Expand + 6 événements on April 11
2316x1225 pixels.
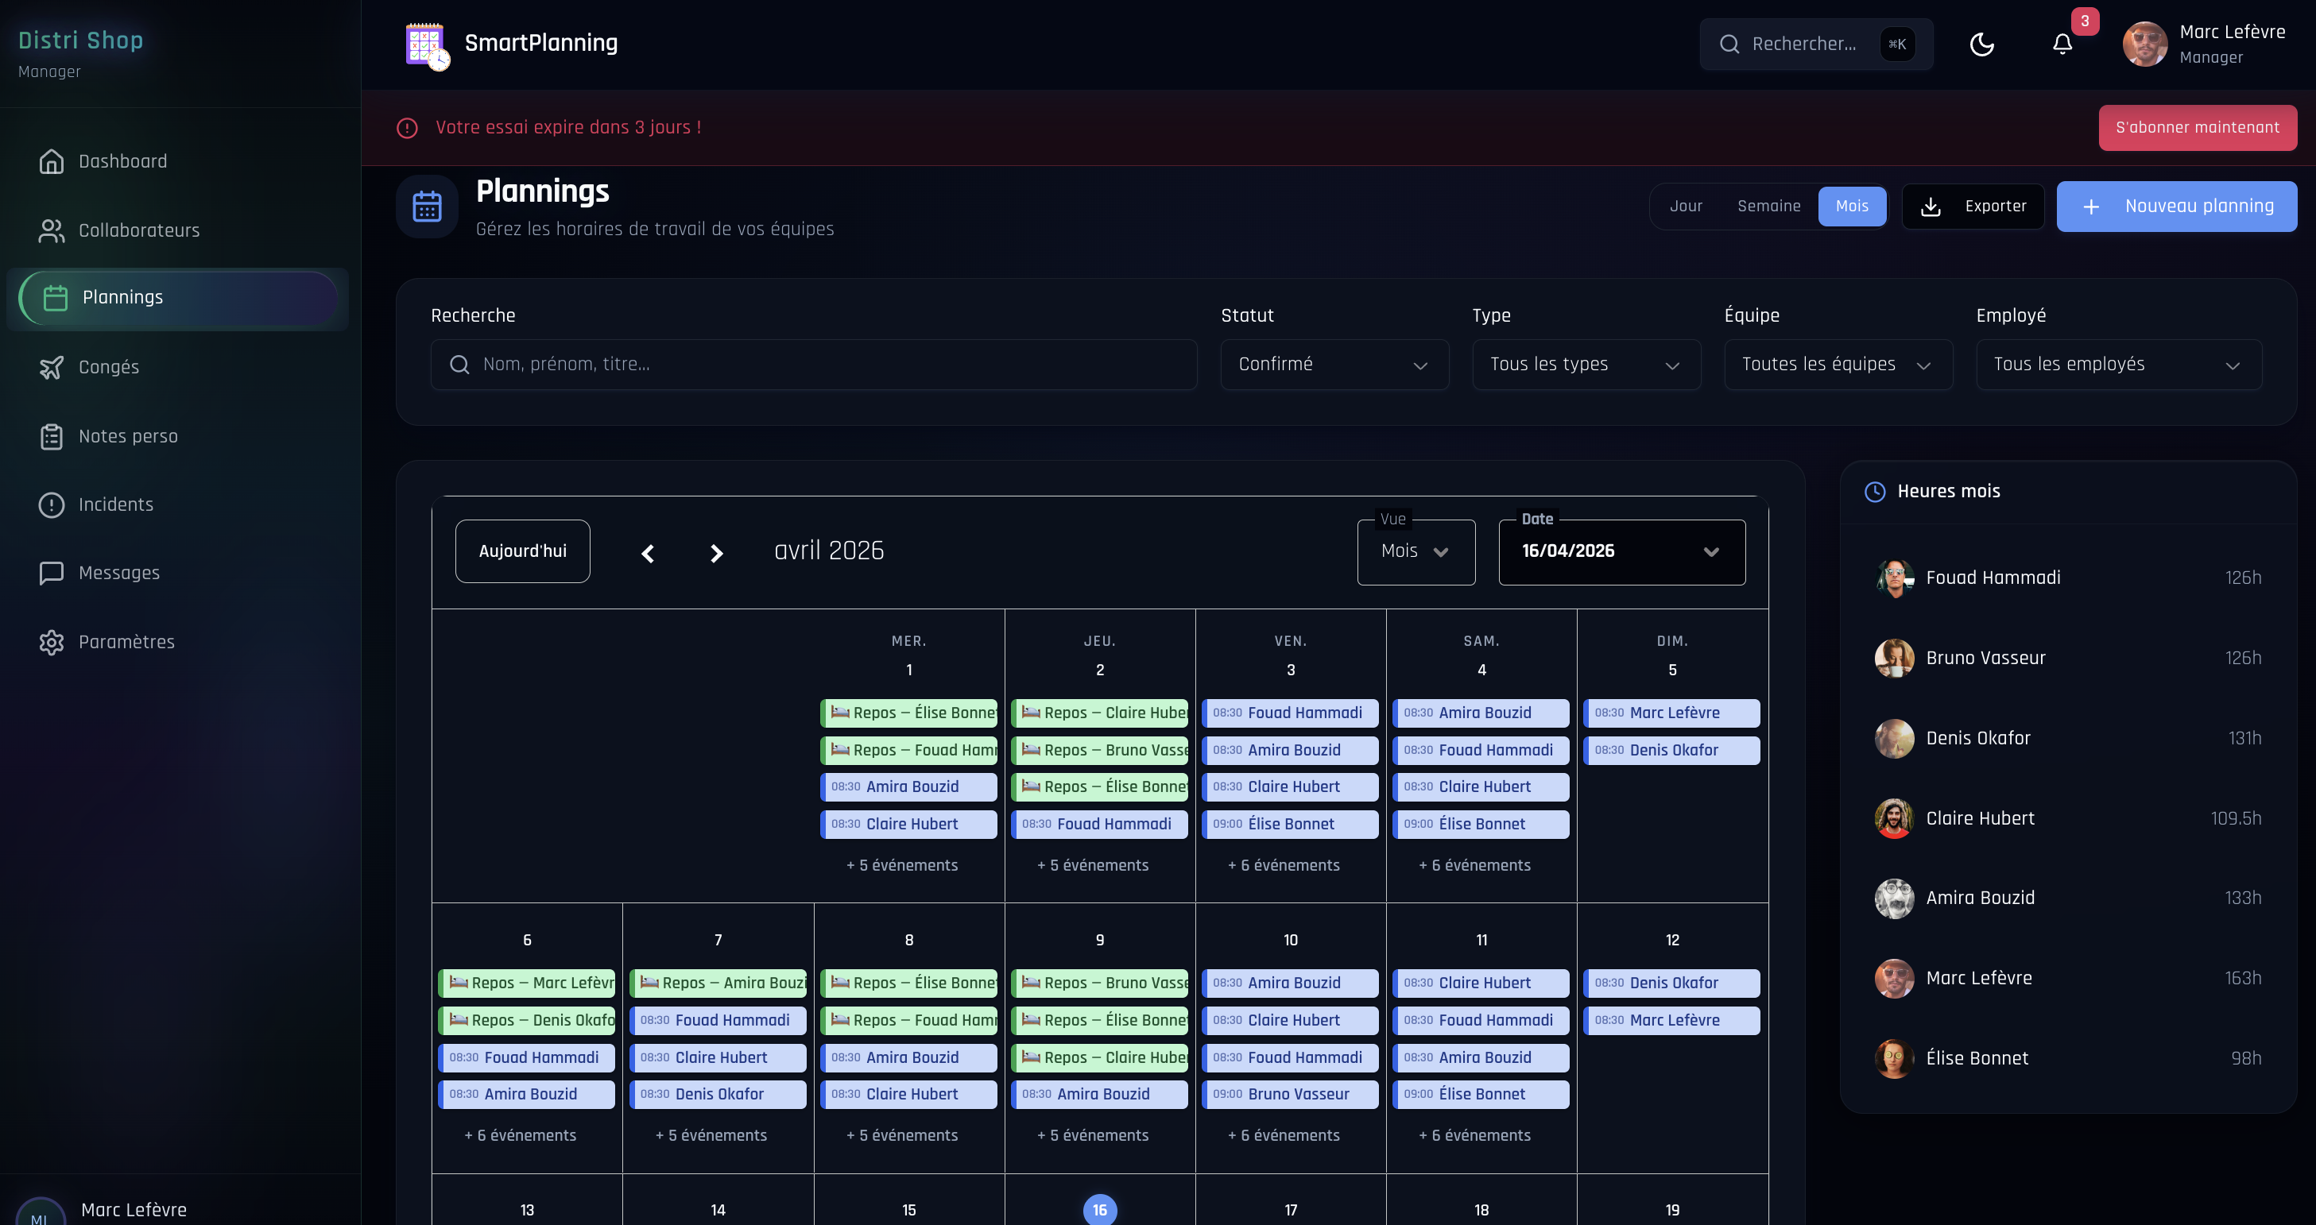pyautogui.click(x=1474, y=1137)
